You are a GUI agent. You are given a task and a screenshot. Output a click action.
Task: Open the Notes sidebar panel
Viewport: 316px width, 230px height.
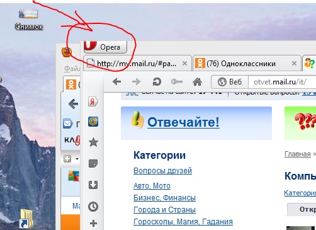(93, 163)
